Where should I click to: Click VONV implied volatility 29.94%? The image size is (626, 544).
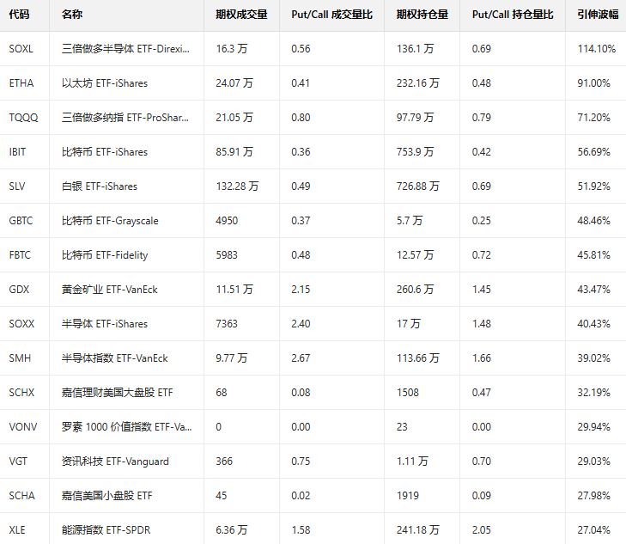593,426
